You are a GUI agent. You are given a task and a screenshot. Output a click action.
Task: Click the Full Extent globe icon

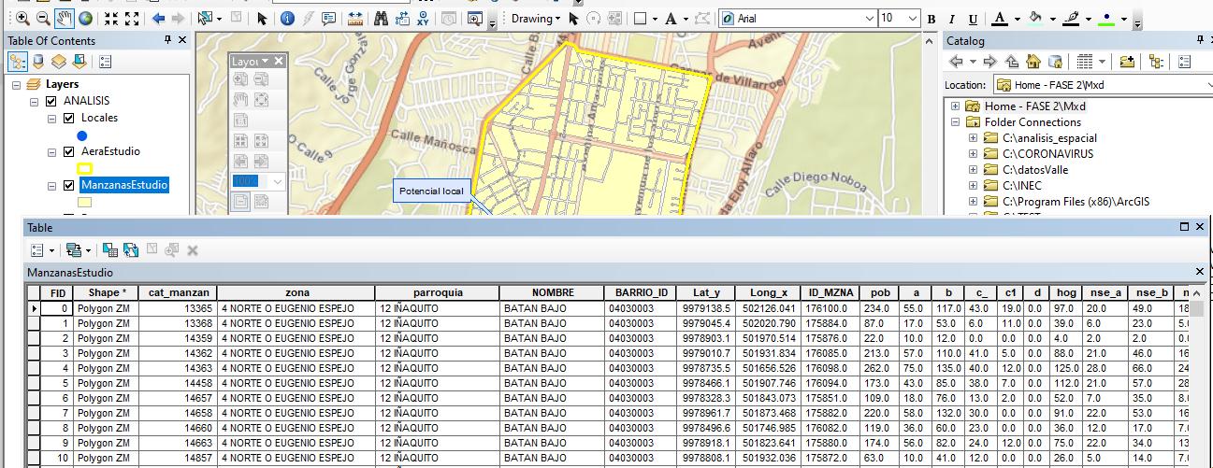point(85,19)
